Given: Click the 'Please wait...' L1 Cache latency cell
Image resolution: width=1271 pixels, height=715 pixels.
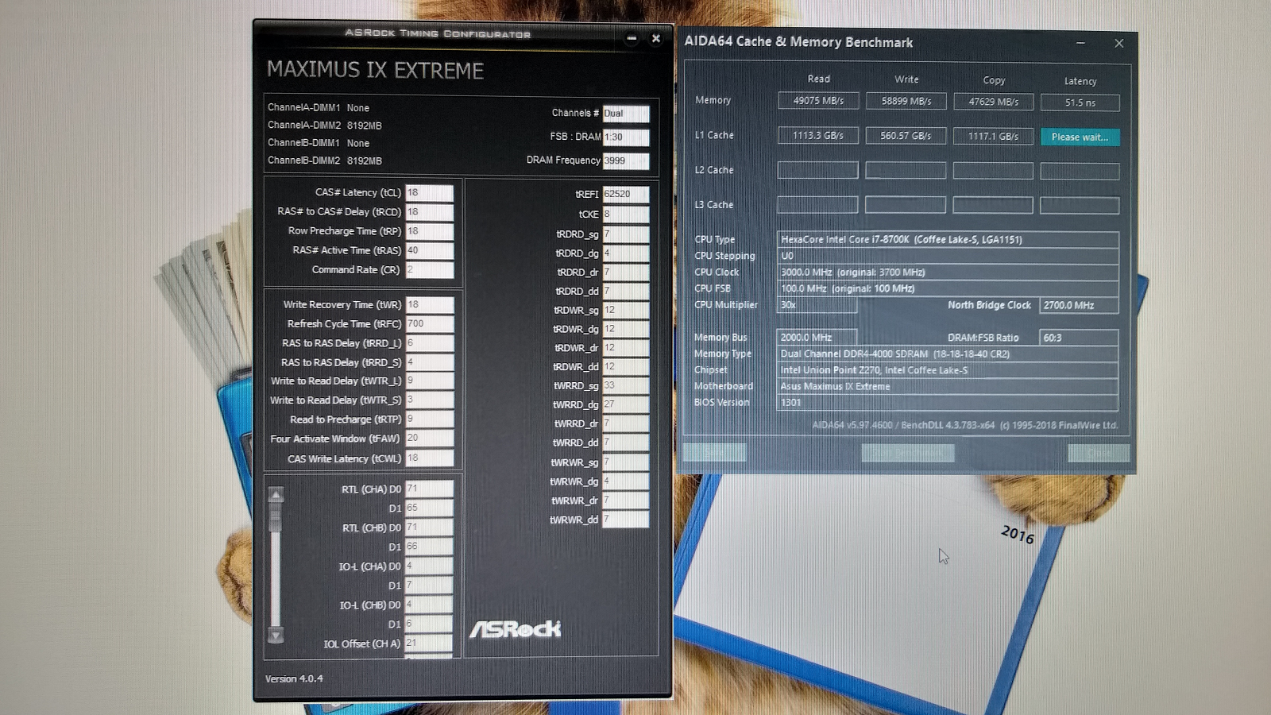Looking at the screenshot, I should click(1080, 137).
